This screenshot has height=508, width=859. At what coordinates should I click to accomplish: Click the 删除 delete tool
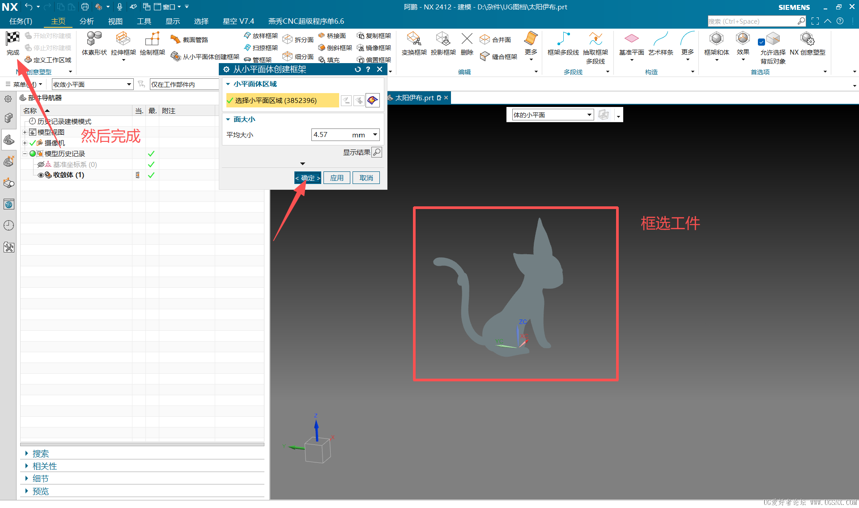(467, 43)
